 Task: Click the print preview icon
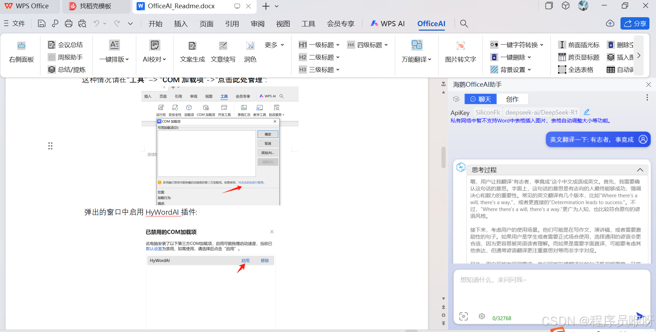pos(82,23)
